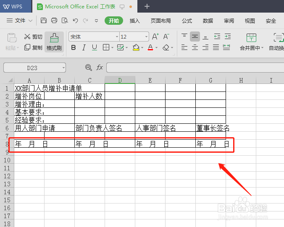Toggle Underline formatting
The height and width of the screenshot is (227, 284).
[95, 47]
